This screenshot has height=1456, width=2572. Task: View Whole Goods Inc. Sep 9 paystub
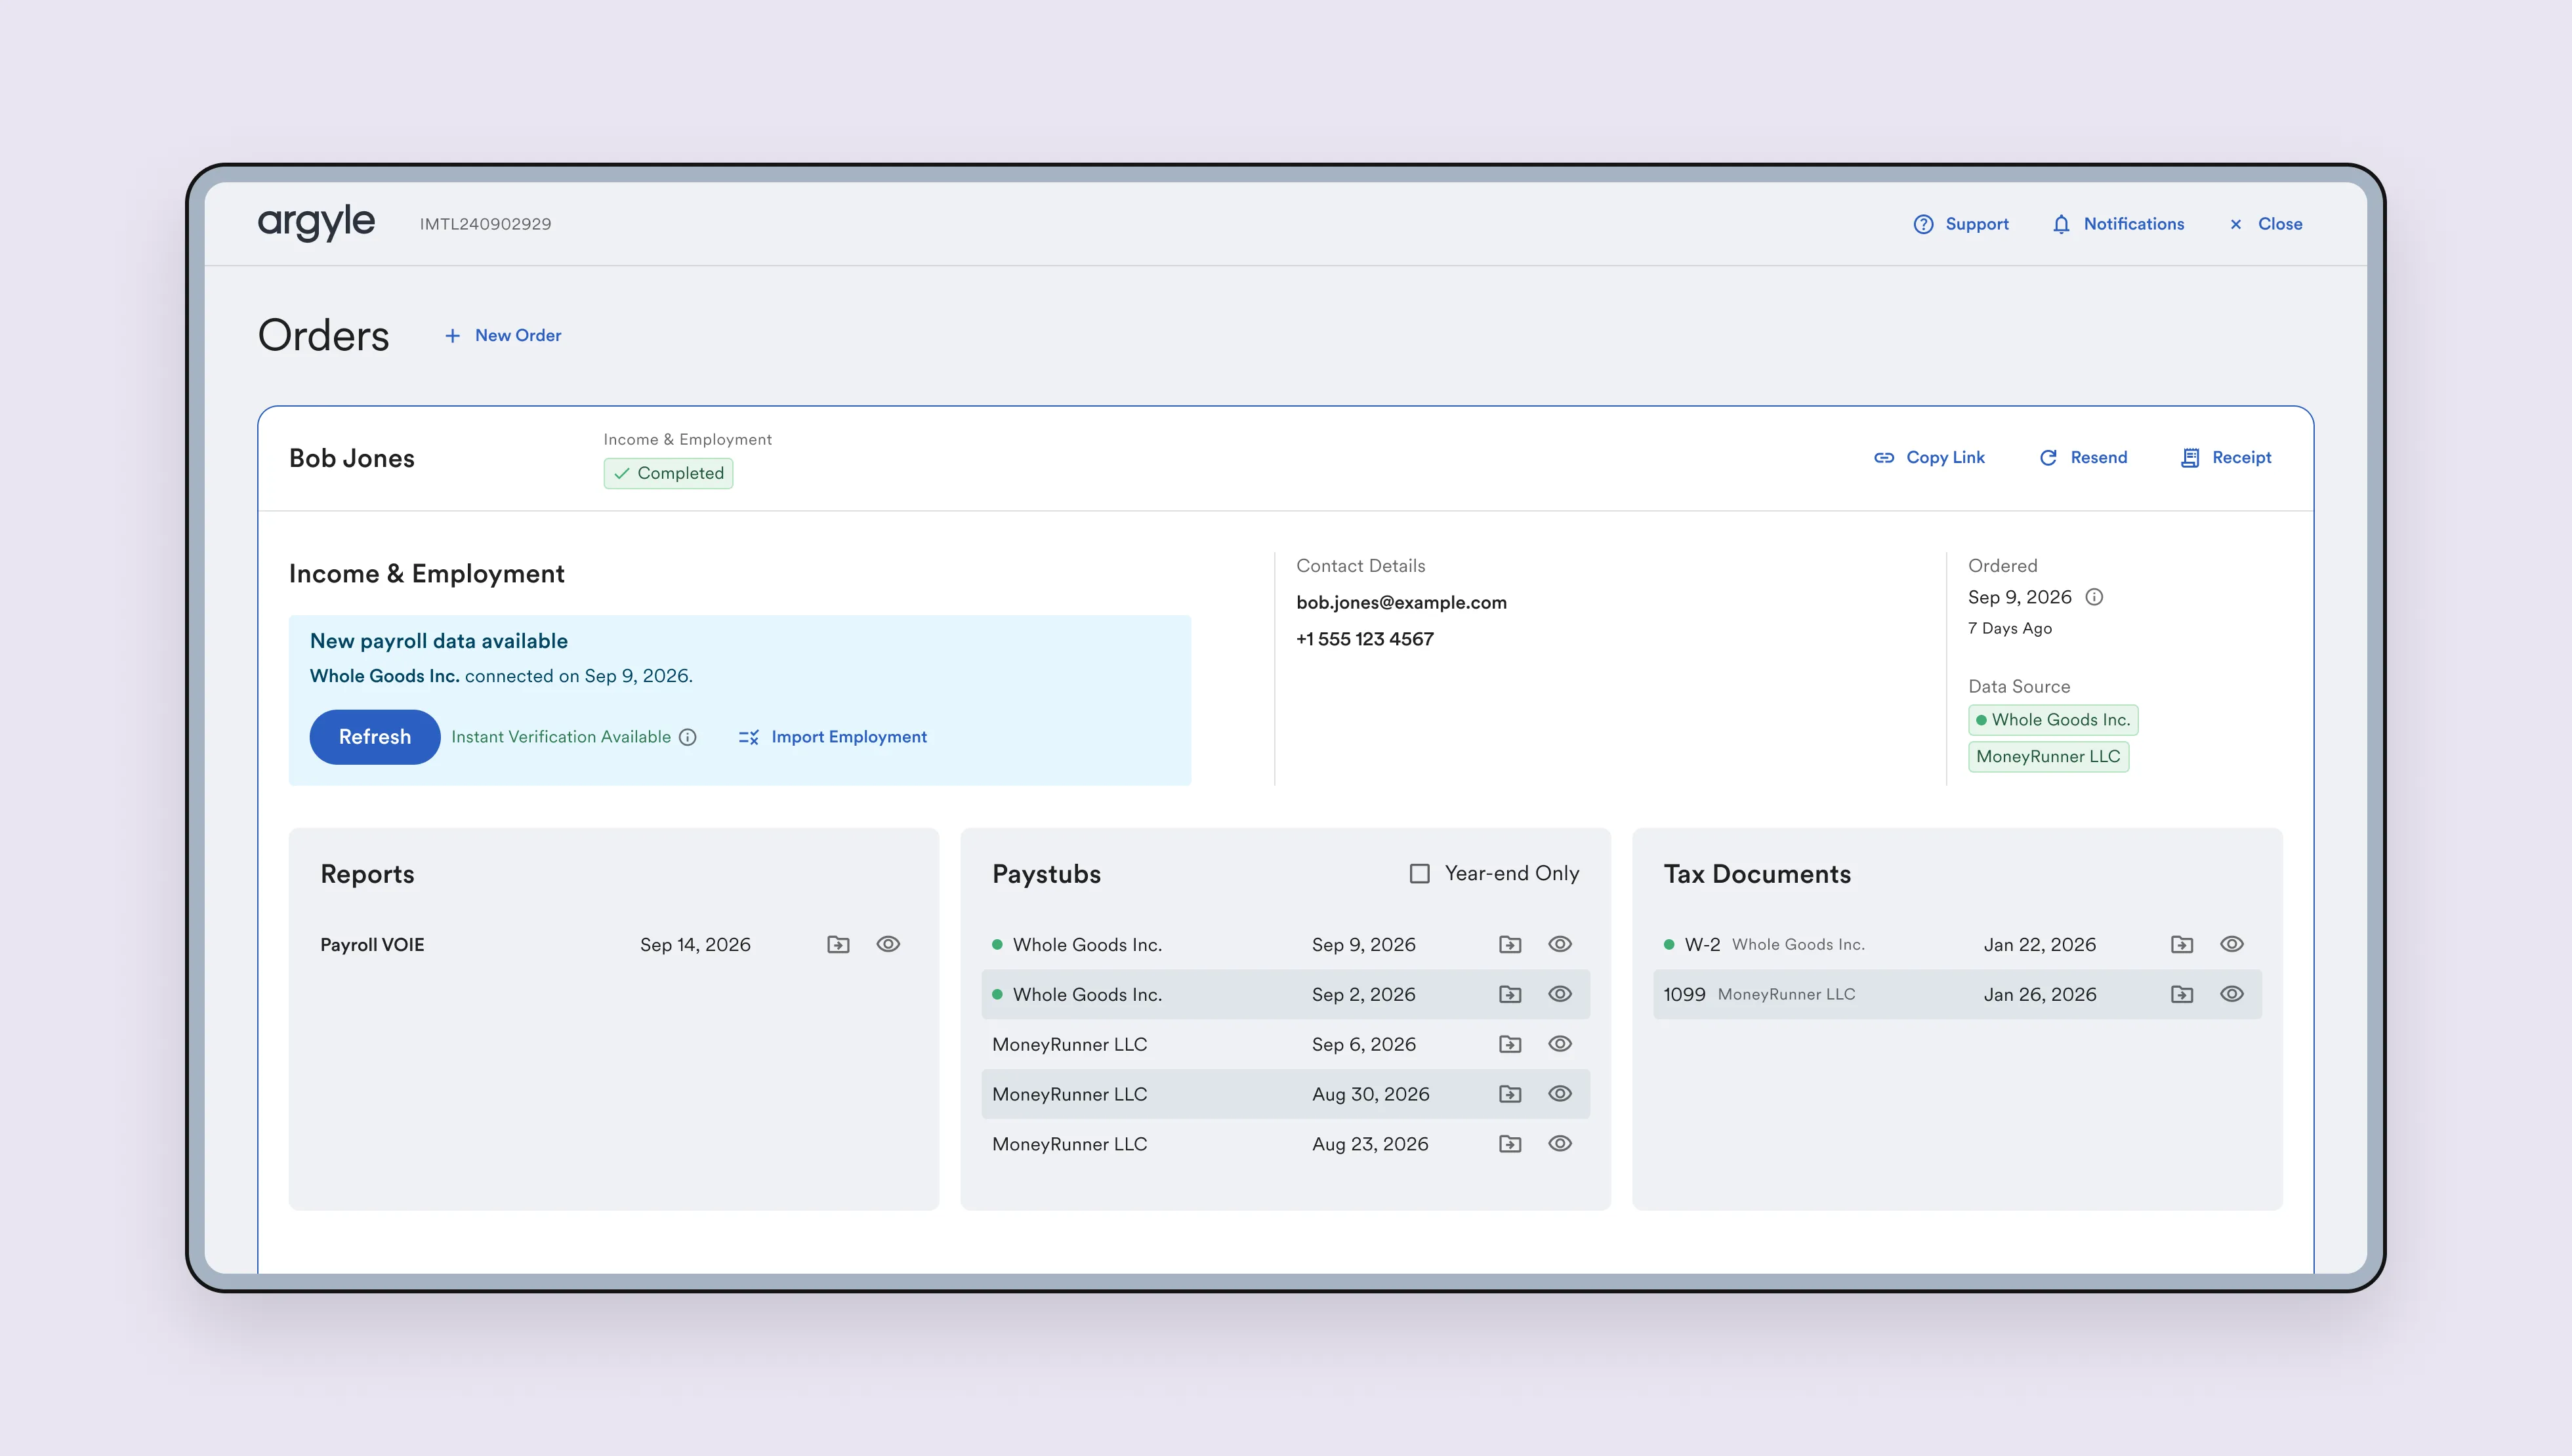pyautogui.click(x=1560, y=944)
